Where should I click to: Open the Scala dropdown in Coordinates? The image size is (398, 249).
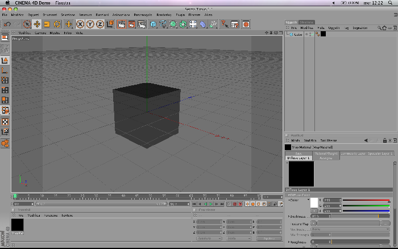click(x=239, y=239)
